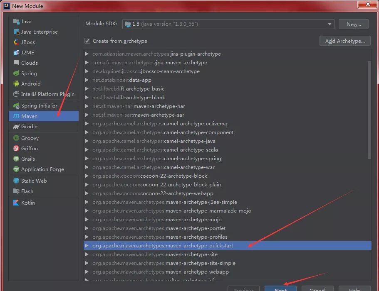
Task: Click the Cancel button
Action: point(317,289)
